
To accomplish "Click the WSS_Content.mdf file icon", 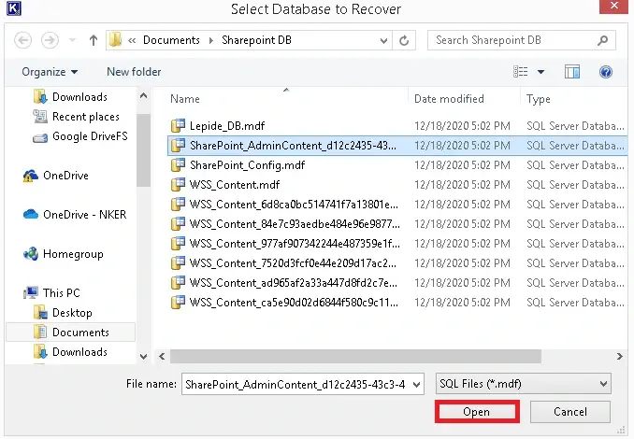I will [x=178, y=185].
